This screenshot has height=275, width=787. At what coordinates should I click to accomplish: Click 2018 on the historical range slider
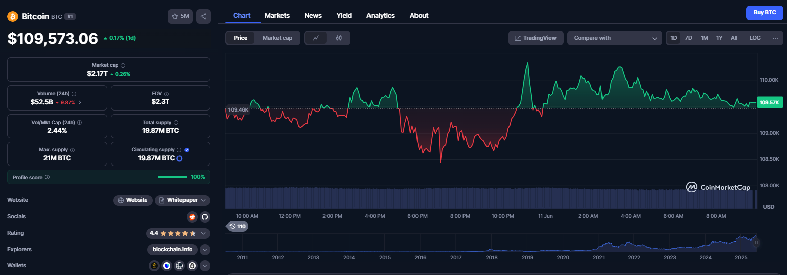tap(492, 257)
